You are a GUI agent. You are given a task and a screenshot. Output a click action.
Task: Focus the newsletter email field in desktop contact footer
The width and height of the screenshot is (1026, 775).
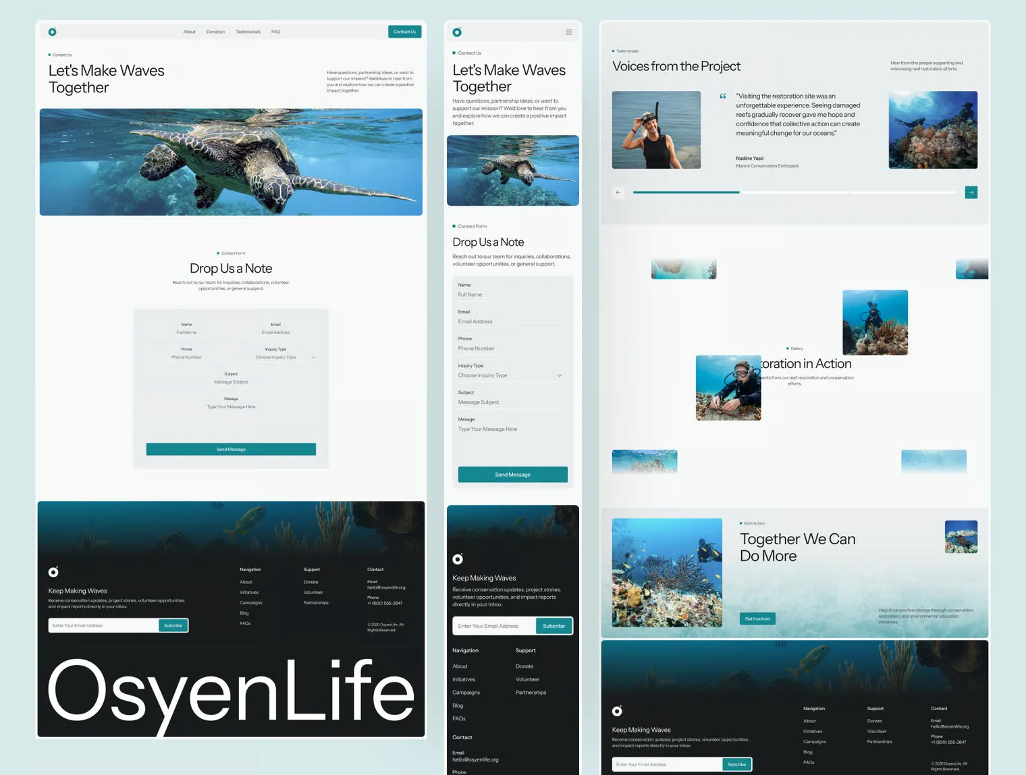coord(103,625)
